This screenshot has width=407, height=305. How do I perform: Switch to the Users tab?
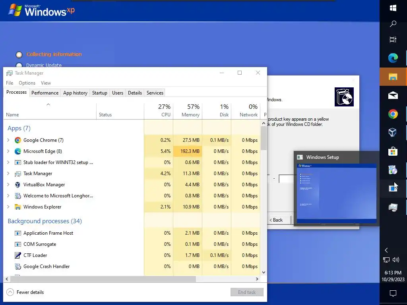pyautogui.click(x=118, y=93)
